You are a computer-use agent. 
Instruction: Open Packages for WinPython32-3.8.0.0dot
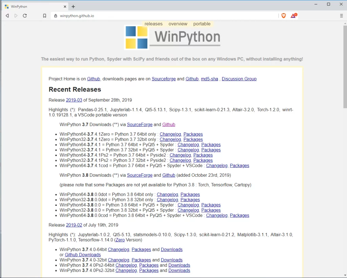190,200
